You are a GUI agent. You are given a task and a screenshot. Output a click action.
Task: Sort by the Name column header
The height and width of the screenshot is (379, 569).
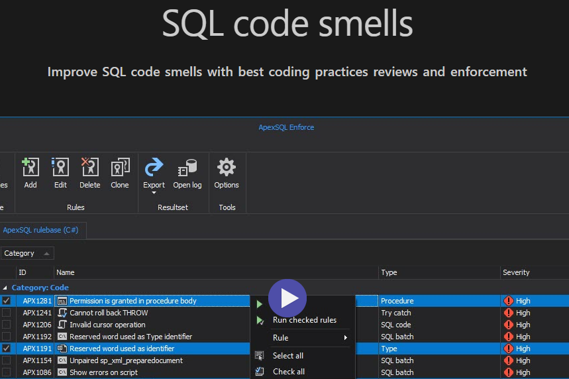click(x=66, y=272)
